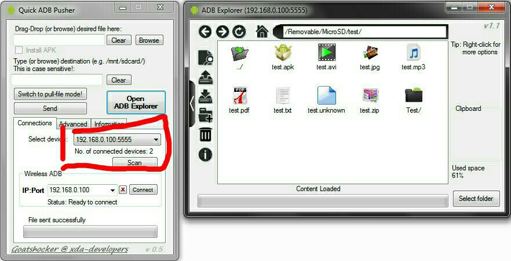
Task: Refresh the current folder listing
Action: [239, 32]
